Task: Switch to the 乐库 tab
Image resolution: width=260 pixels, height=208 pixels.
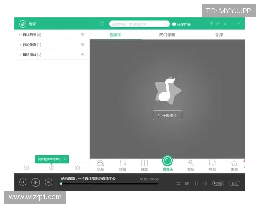Action: 219,35
